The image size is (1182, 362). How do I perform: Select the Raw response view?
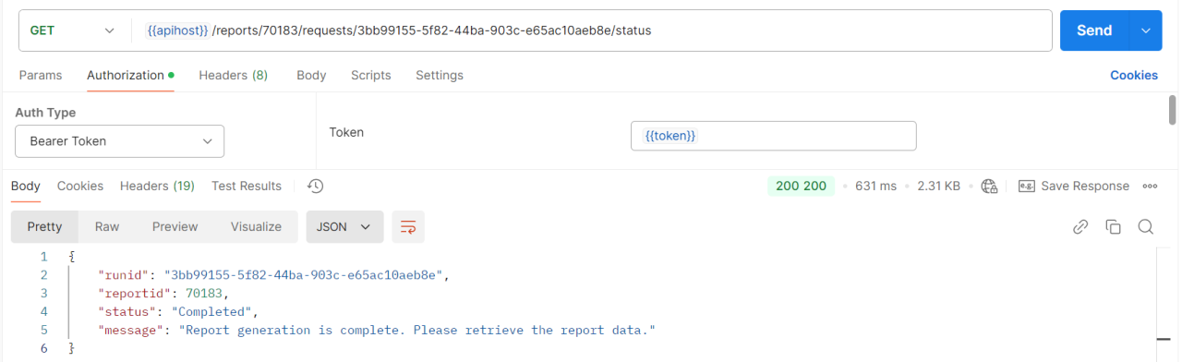[x=107, y=226]
